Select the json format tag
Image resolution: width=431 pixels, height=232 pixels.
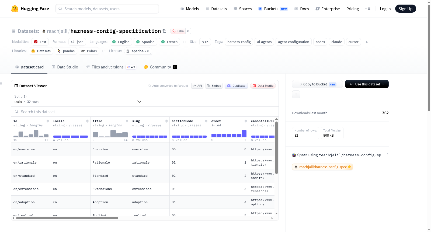(x=77, y=42)
